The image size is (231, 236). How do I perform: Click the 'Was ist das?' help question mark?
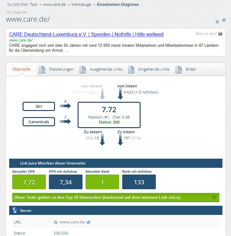click(220, 34)
